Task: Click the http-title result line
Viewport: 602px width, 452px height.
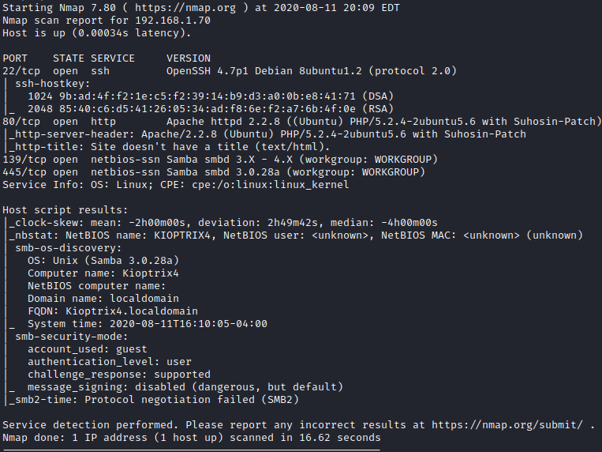Action: (x=170, y=147)
